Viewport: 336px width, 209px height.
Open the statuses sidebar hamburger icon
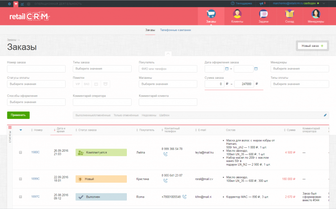[10, 127]
